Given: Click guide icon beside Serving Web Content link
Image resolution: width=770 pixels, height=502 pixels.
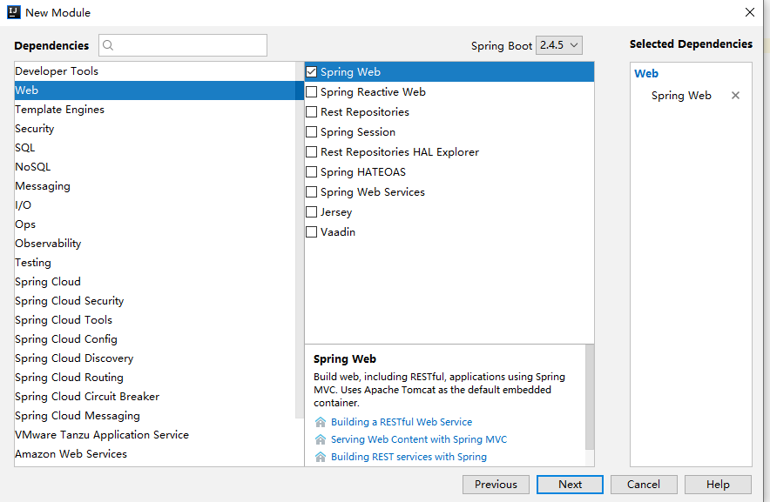Looking at the screenshot, I should [x=321, y=439].
